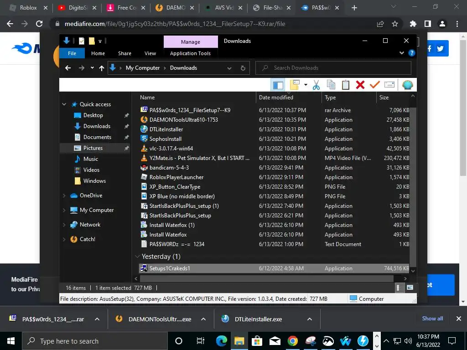467x350 pixels.
Task: Click the Cut scissors icon in toolbar
Action: (316, 85)
